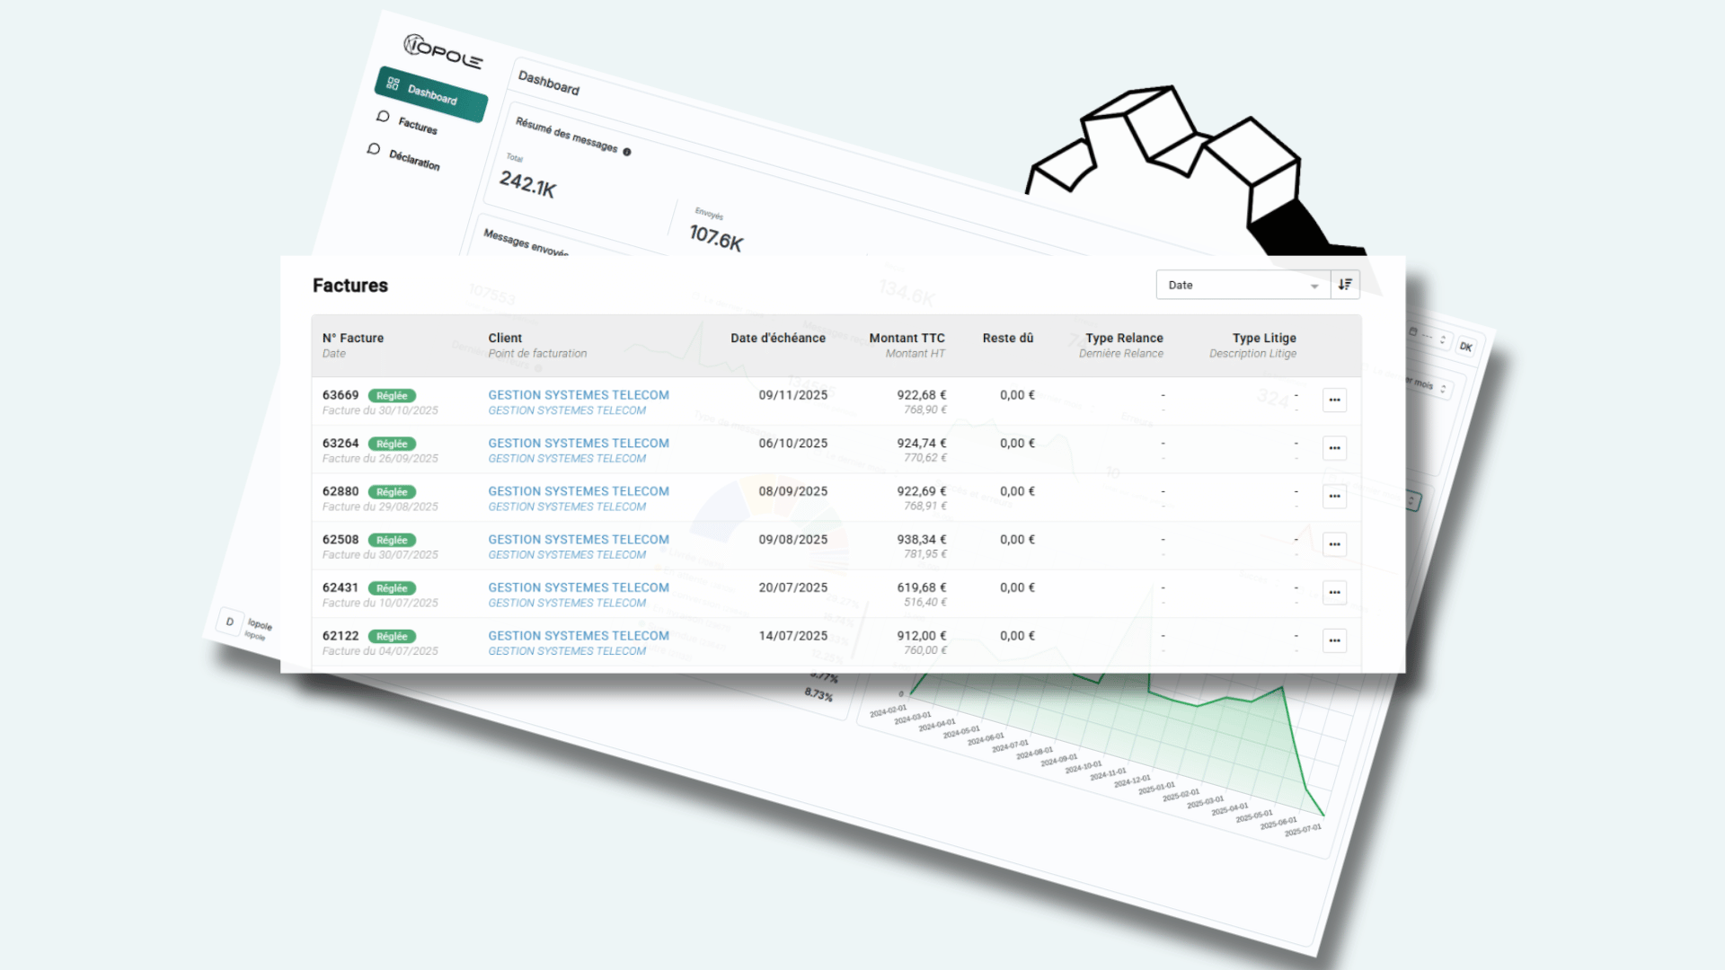Open the three-dot menu for invoice 62122

tap(1334, 640)
